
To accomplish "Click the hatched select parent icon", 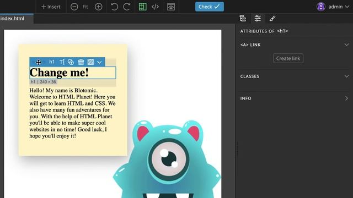I will (90, 62).
